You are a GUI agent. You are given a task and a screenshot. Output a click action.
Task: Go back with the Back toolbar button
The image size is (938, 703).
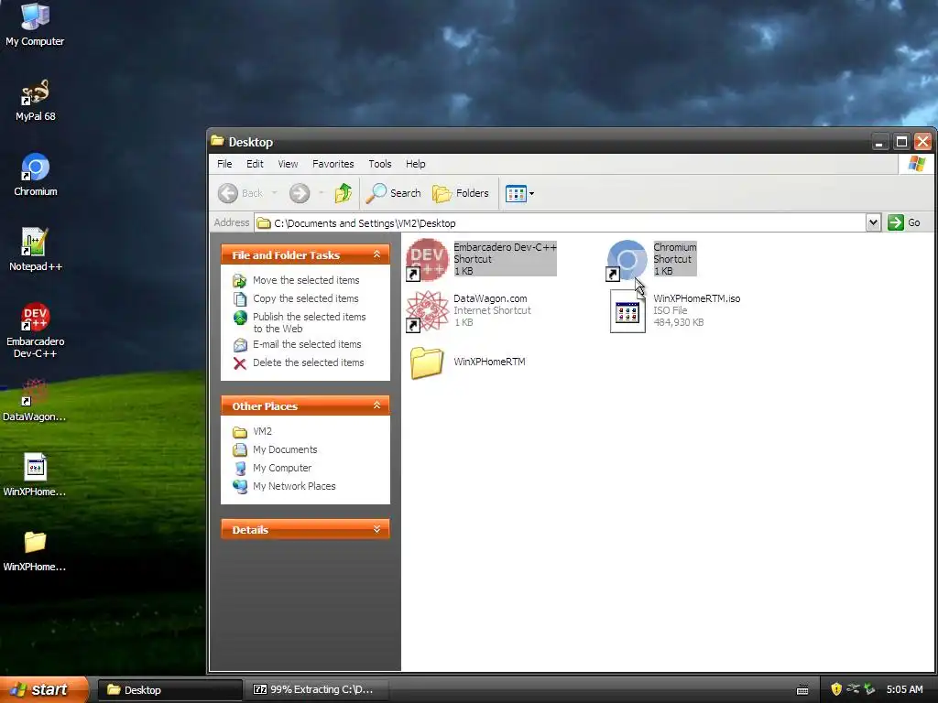(241, 193)
